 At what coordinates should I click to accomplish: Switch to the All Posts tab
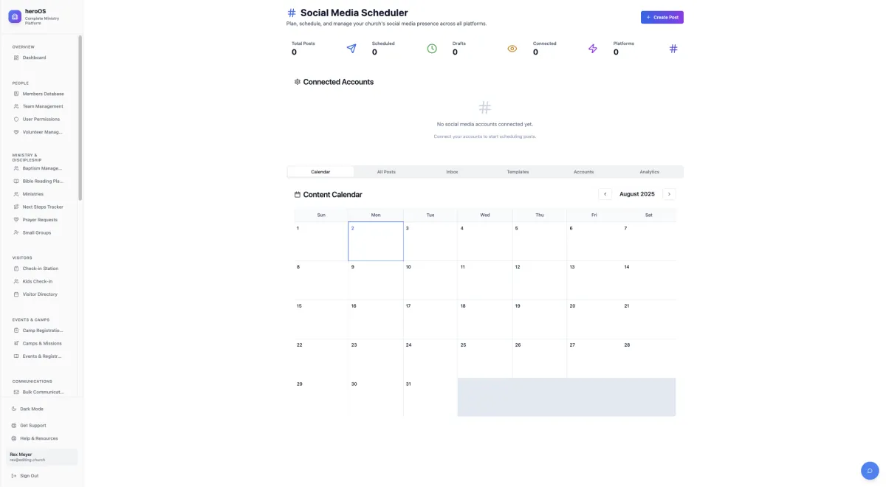386,172
